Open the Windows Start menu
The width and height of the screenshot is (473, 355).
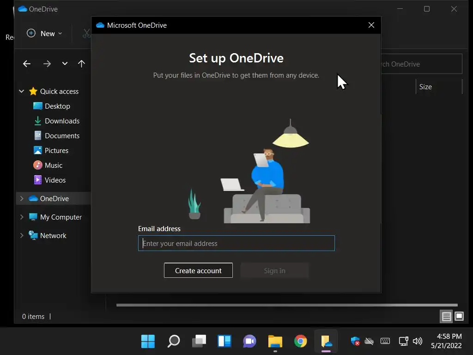[148, 342]
